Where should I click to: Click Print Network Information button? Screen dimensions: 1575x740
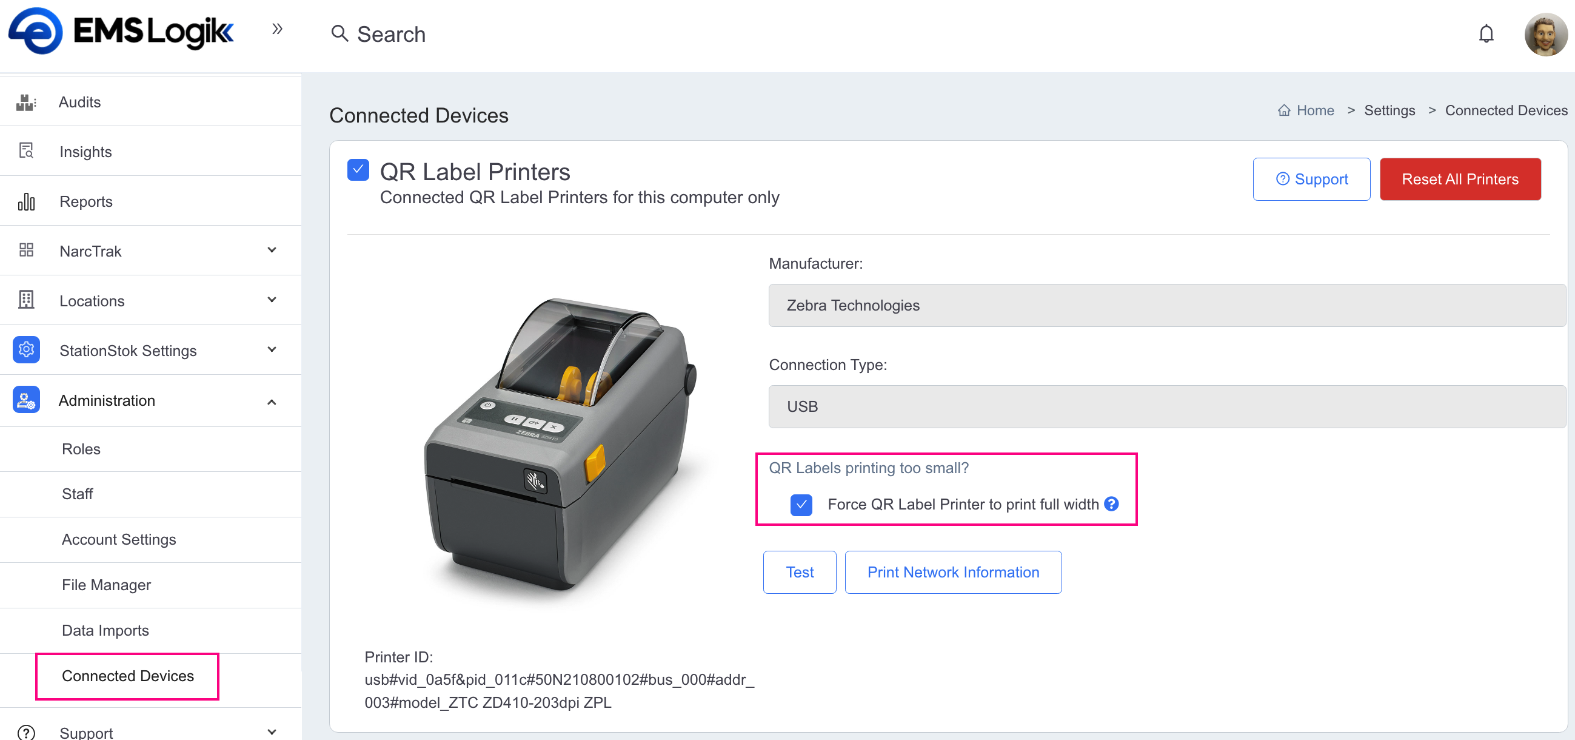pyautogui.click(x=952, y=572)
